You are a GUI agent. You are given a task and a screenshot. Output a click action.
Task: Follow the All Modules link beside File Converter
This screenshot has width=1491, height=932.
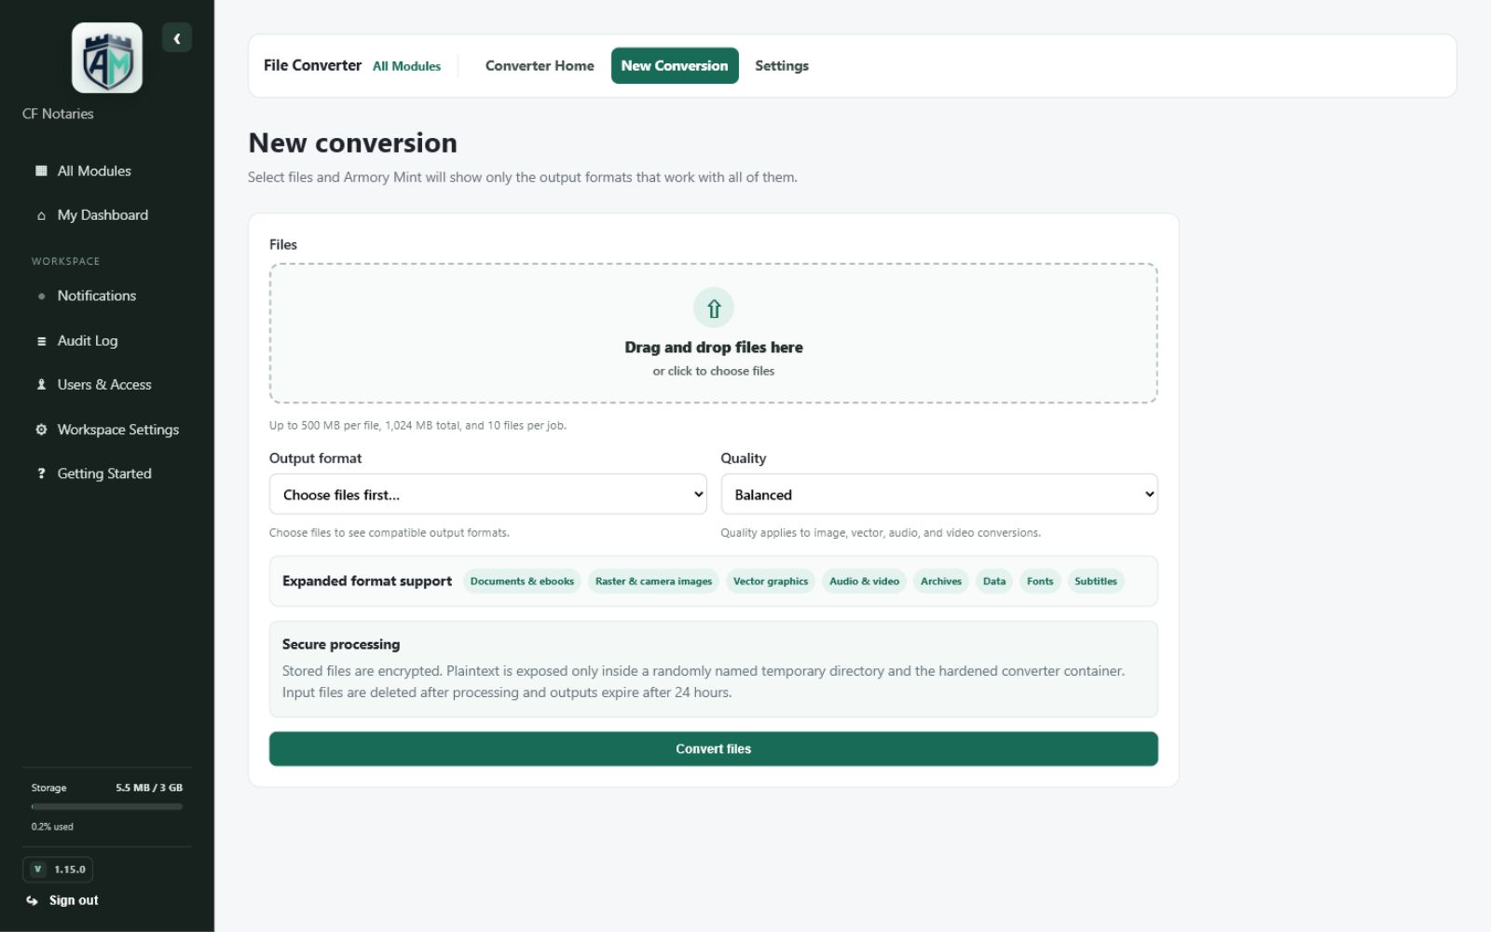(x=406, y=66)
